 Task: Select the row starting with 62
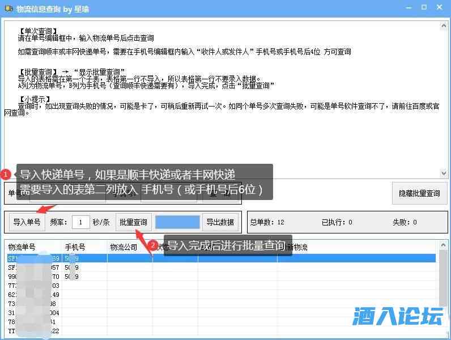(221, 295)
